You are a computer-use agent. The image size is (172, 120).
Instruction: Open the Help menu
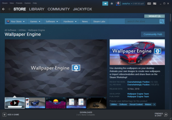point(35,3)
